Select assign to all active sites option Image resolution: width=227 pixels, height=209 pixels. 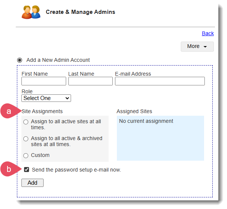(x=26, y=122)
